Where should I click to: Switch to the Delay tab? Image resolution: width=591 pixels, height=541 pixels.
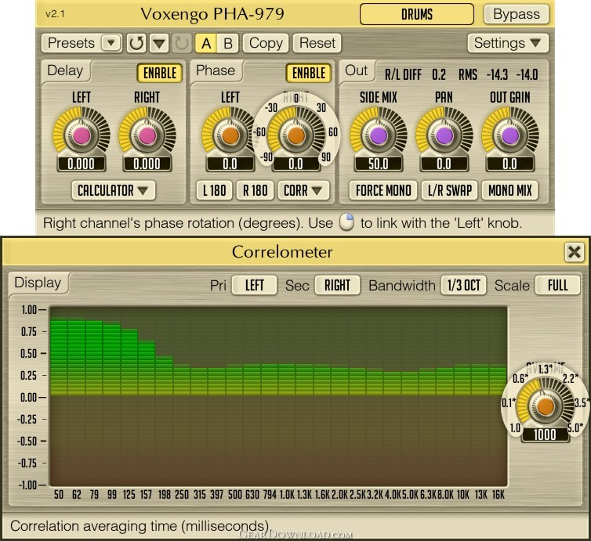click(x=65, y=70)
